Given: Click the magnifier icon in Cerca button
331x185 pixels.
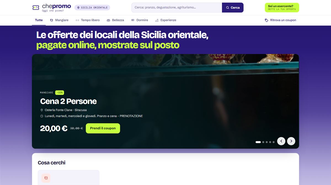Looking at the screenshot, I should (x=228, y=8).
